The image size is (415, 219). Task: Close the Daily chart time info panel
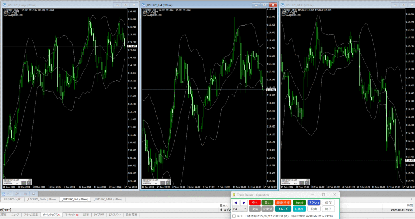coord(29,180)
